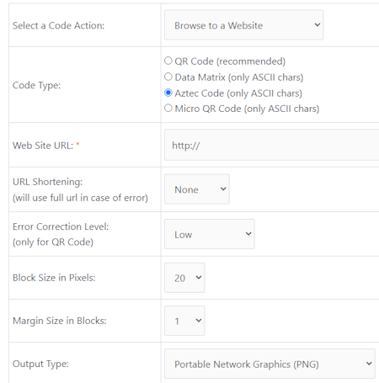
Task: Click the red required asterisk beside Web Site URL
Action: tap(77, 144)
